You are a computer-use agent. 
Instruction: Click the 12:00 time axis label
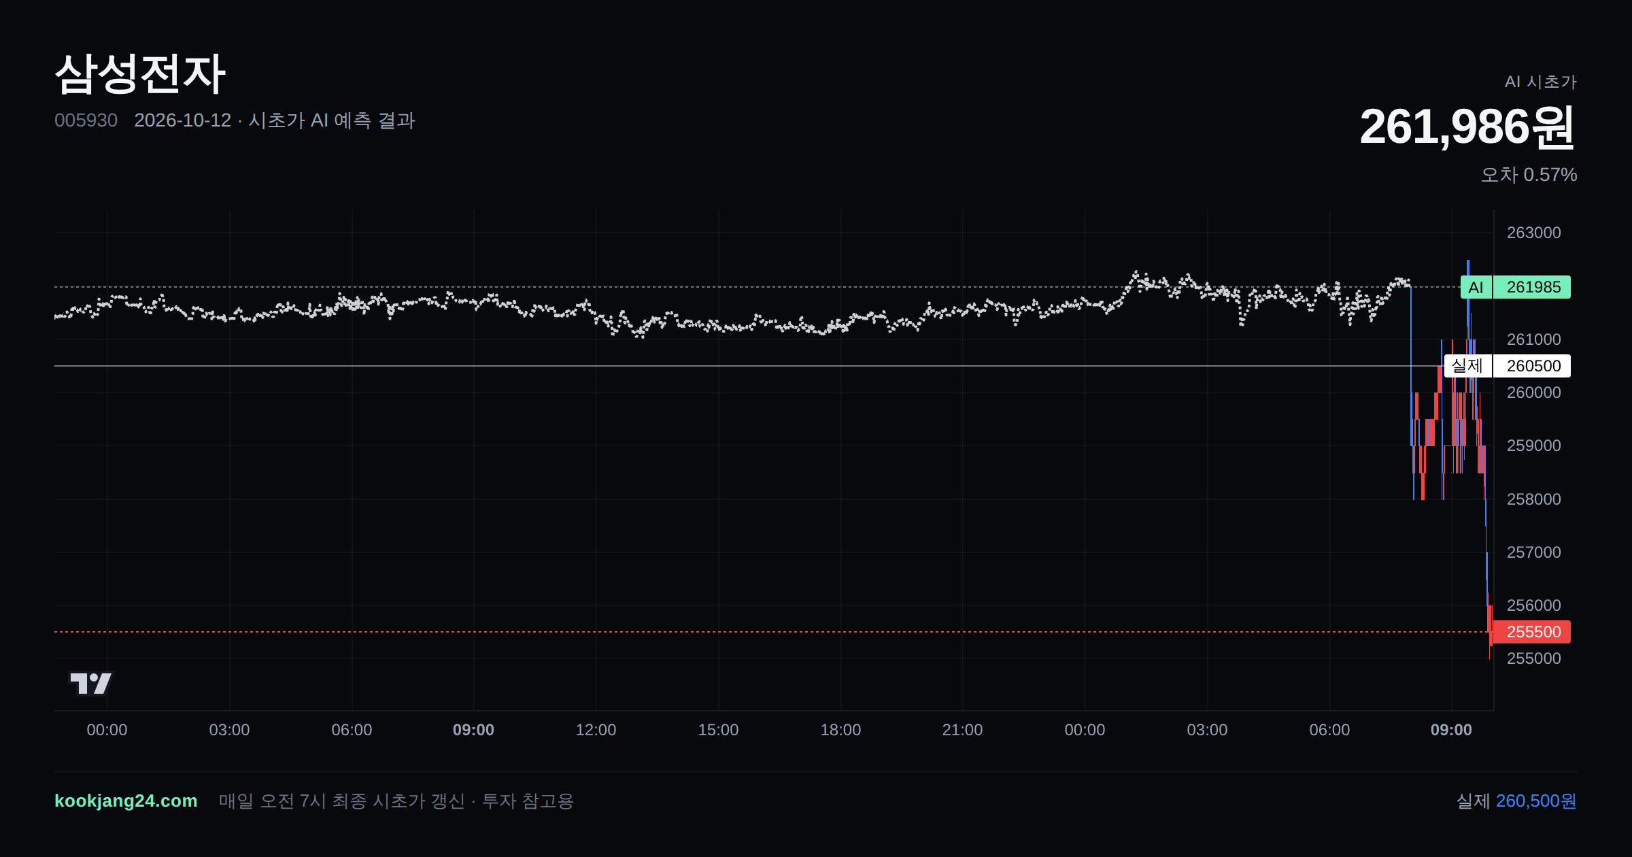[596, 730]
